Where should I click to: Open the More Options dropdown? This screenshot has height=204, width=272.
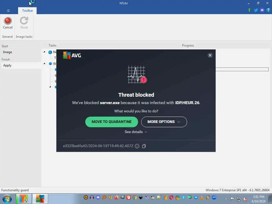164,122
